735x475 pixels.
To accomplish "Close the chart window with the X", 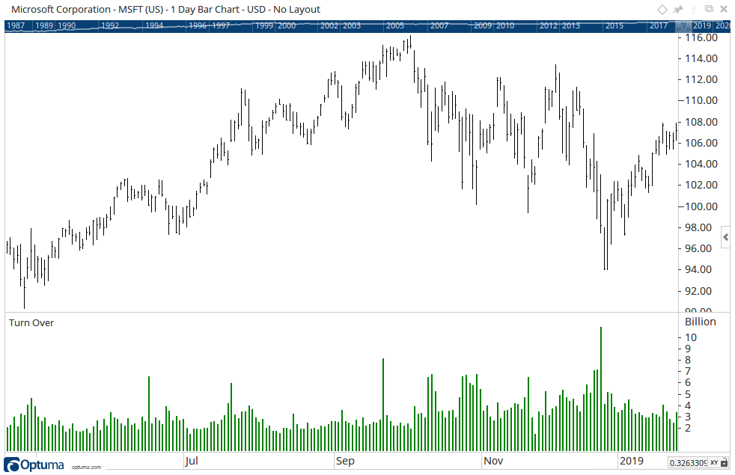I will coord(724,9).
